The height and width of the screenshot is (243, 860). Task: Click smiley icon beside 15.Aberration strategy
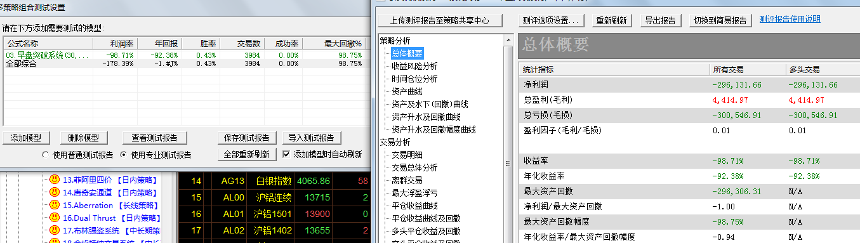coord(55,205)
